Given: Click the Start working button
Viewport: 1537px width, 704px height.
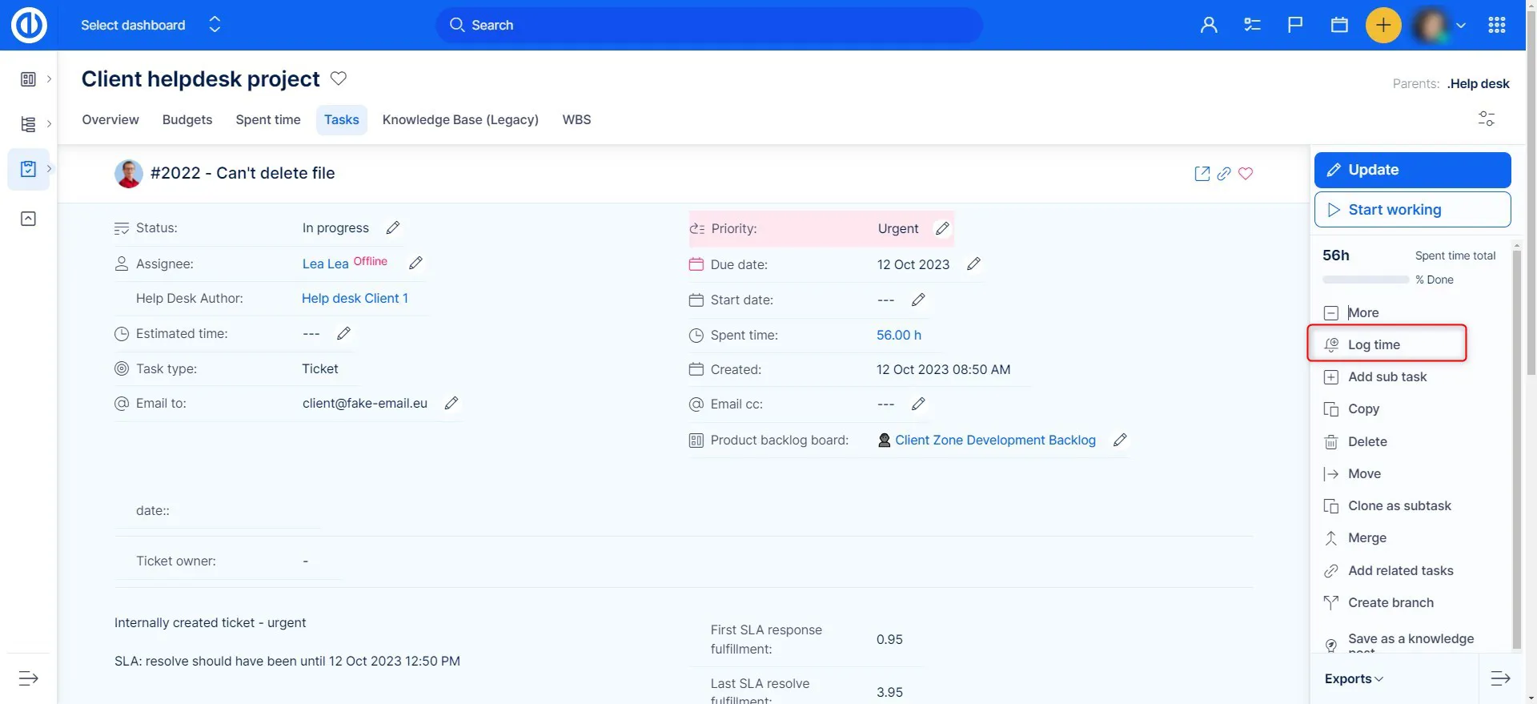Looking at the screenshot, I should click(1412, 210).
